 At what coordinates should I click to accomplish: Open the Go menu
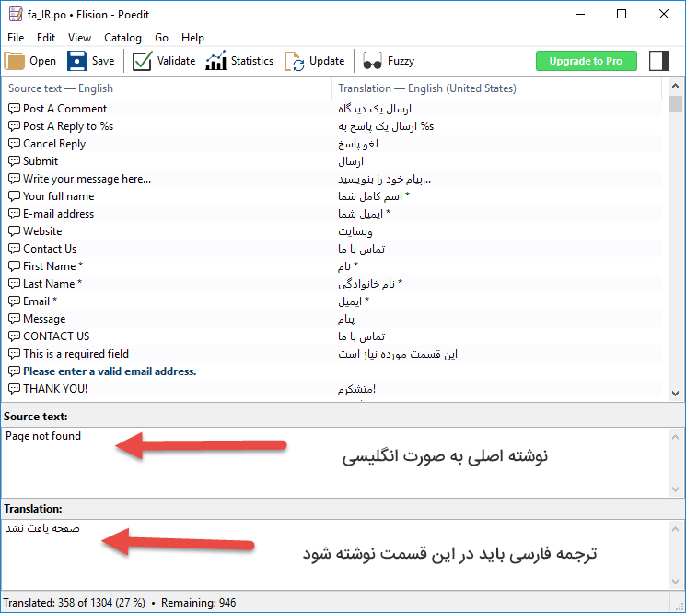161,38
